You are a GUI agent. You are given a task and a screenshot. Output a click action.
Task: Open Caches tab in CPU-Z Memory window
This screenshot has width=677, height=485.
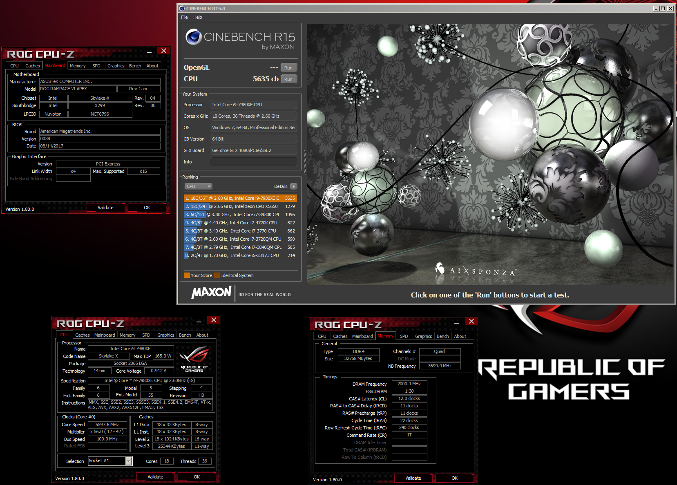[x=340, y=336]
